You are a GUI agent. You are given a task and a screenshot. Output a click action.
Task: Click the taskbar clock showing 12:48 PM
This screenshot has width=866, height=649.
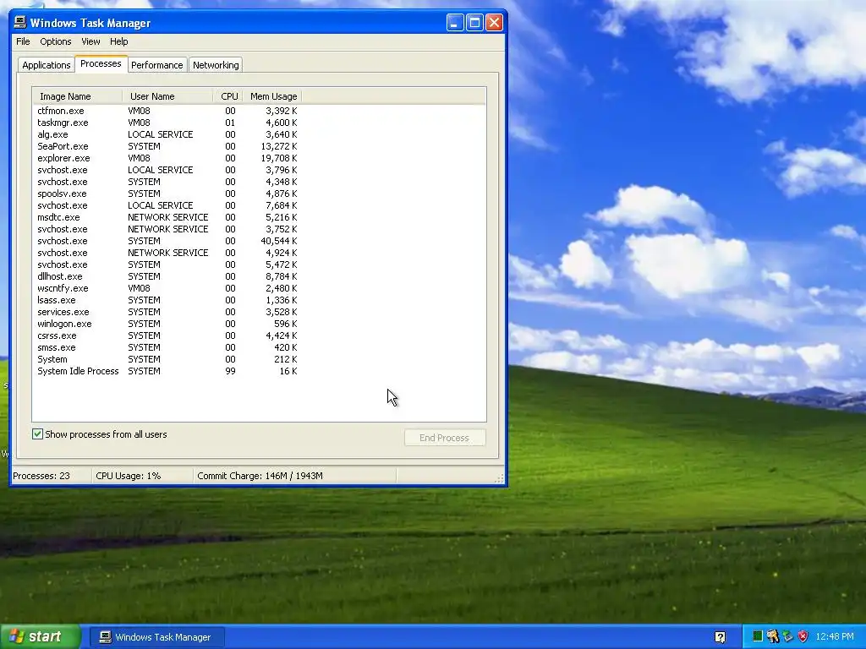[835, 636]
